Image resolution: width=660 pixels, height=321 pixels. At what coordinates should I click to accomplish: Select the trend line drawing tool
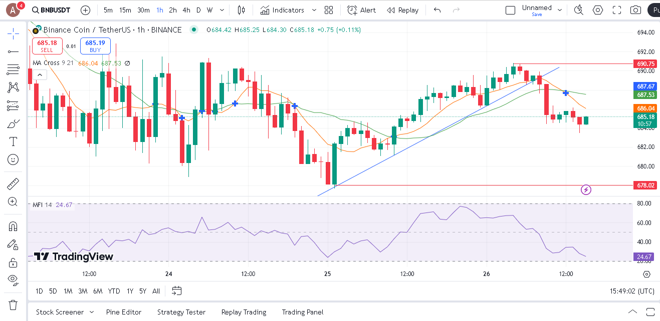pyautogui.click(x=13, y=51)
